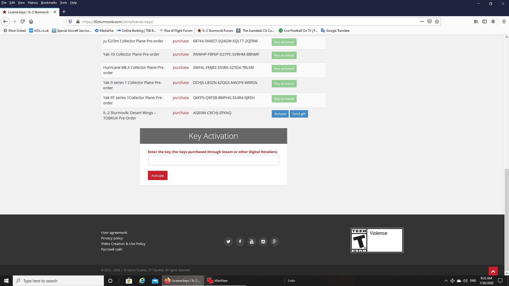The image size is (509, 286).
Task: Open the User agreement link
Action: click(114, 233)
